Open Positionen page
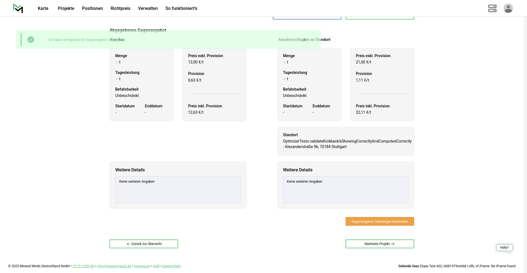527x273 pixels. pyautogui.click(x=92, y=8)
